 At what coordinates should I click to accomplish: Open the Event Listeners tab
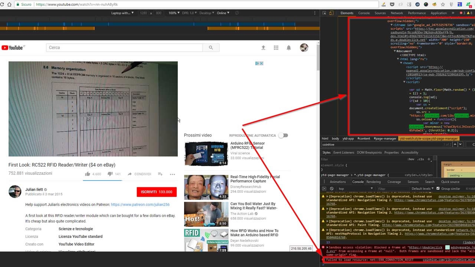point(344,152)
